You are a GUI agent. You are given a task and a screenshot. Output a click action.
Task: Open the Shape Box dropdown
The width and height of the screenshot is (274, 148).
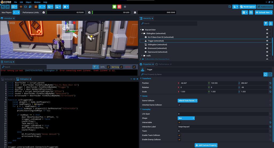click(186, 118)
